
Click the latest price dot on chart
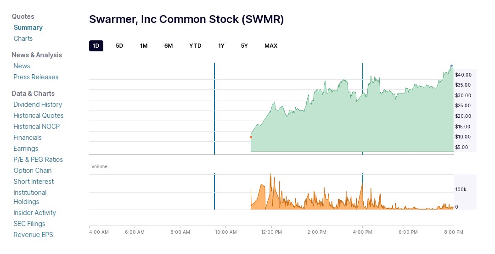coord(451,66)
